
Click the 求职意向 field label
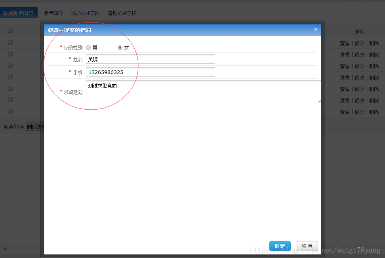coord(73,92)
